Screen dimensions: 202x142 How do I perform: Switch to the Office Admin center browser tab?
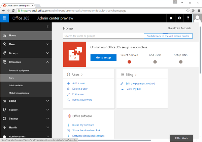tap(18, 6)
